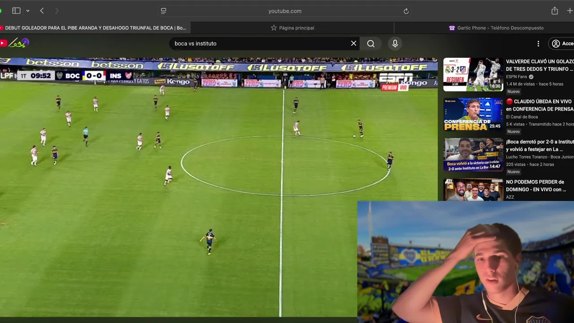Click the main video player
This screenshot has width=574, height=323.
click(219, 187)
